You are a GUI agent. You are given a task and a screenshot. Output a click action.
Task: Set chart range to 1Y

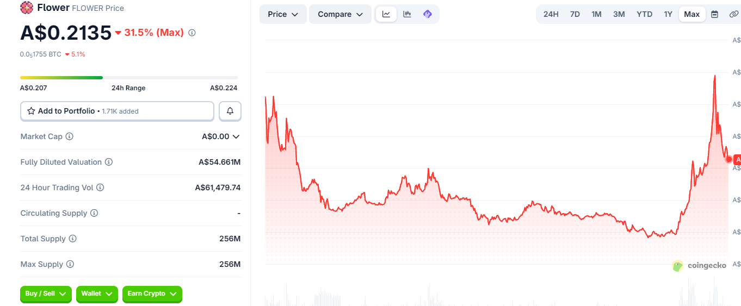(x=668, y=14)
